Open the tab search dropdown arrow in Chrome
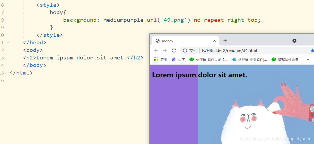Viewport: 314px width, 144px height. point(294,41)
